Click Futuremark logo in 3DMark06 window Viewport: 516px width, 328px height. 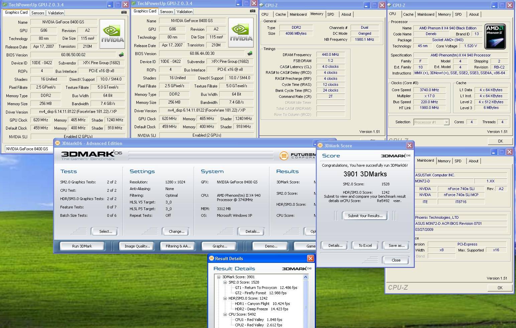(284, 156)
